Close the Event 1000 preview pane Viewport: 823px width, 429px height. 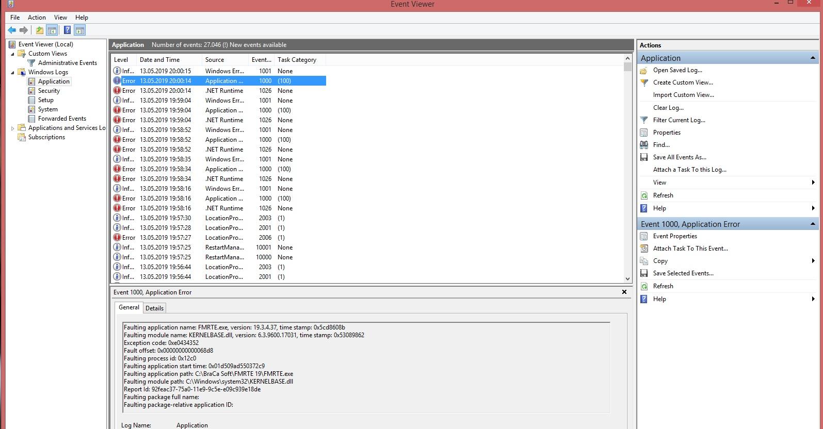point(624,292)
